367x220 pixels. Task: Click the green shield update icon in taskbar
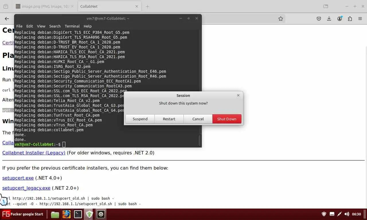click(x=89, y=214)
